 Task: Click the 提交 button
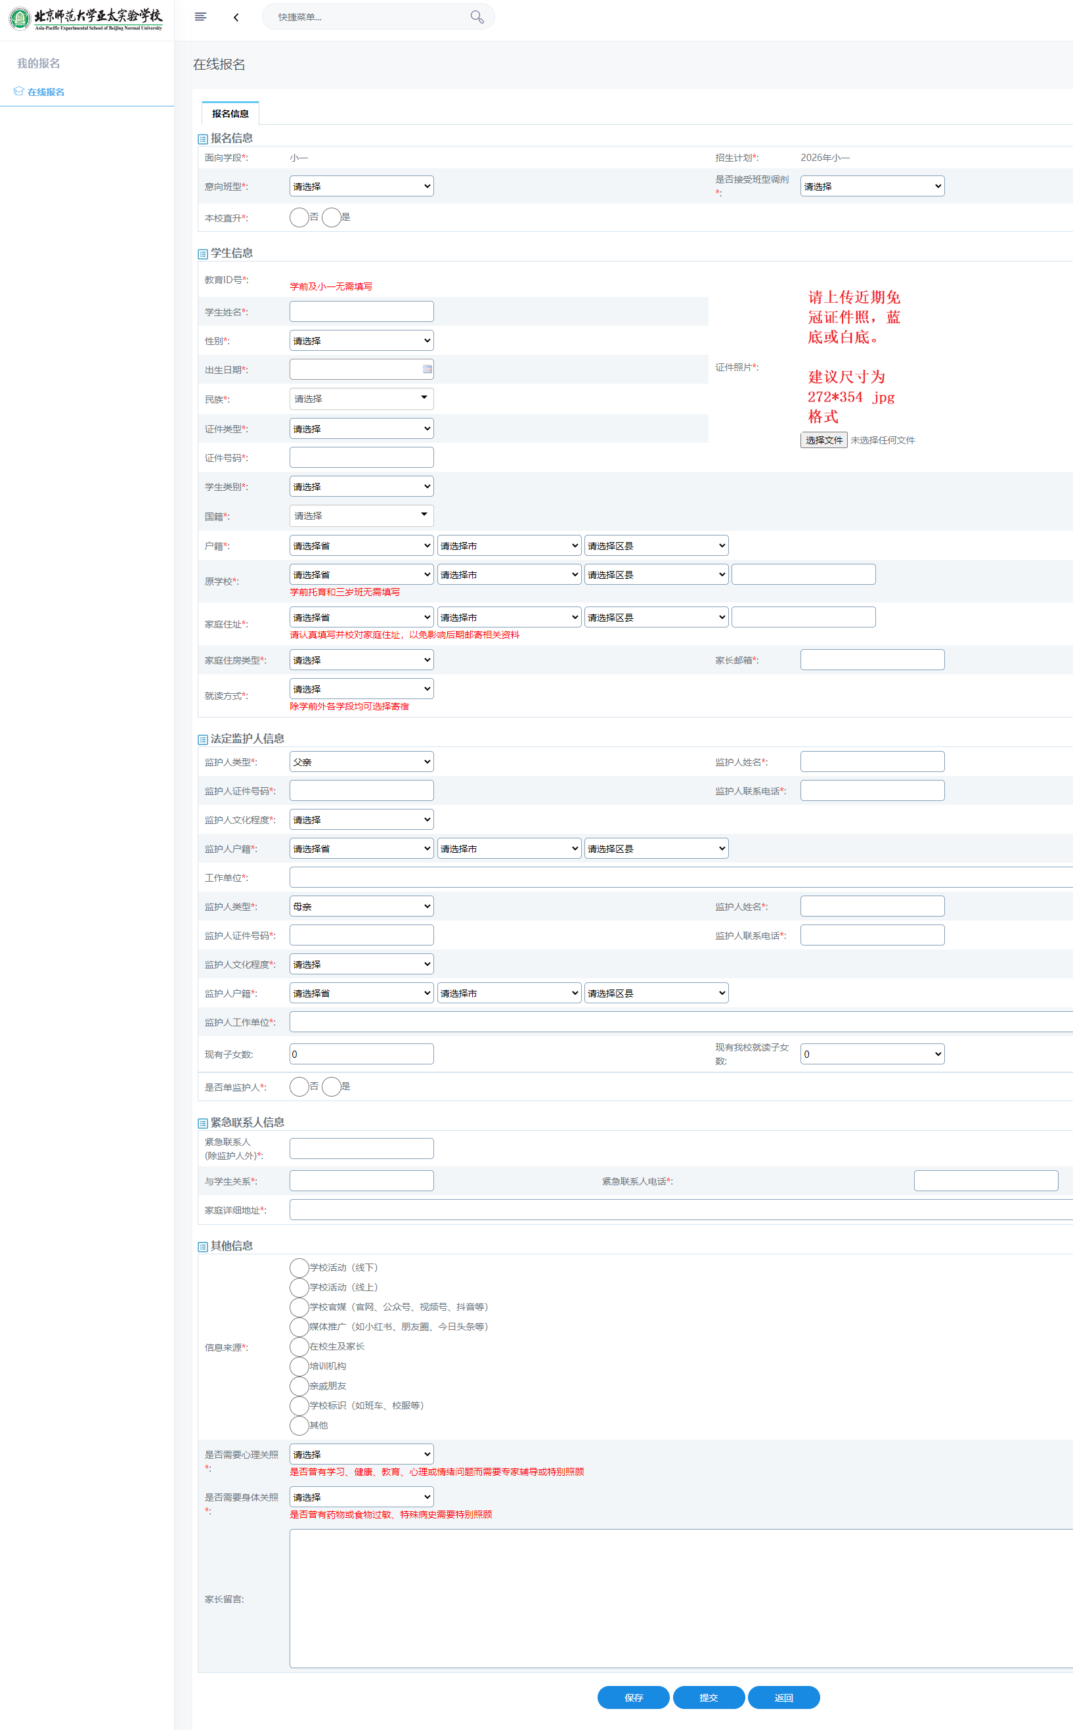[709, 1697]
